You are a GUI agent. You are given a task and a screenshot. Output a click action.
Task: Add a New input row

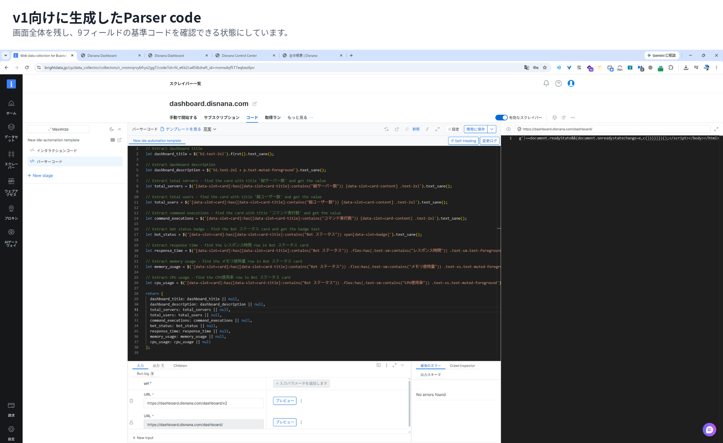coord(143,438)
